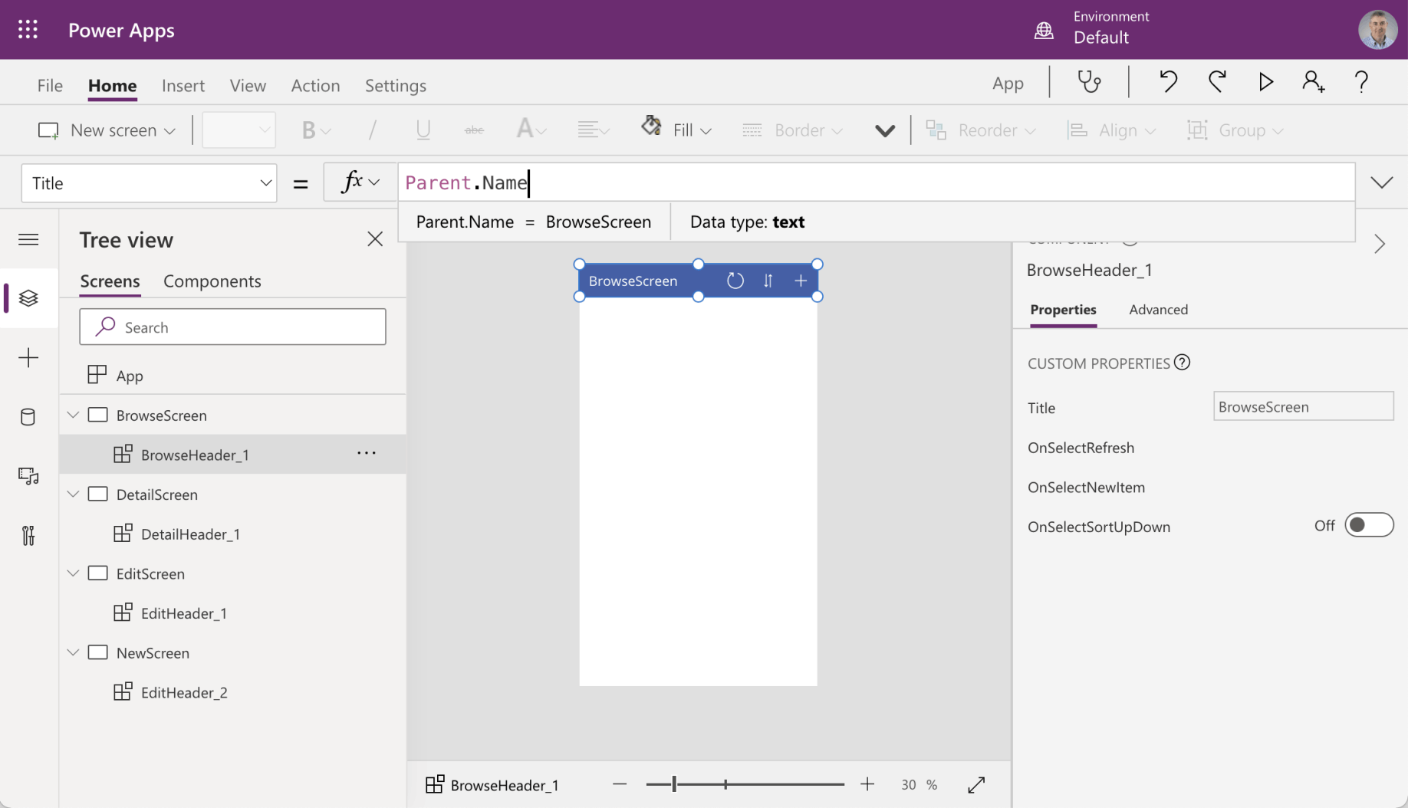Toggle the OnSelectSortUpDown switch
The height and width of the screenshot is (808, 1408).
1368,525
